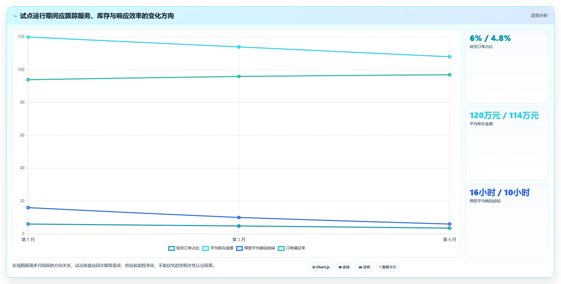The height and width of the screenshot is (284, 561).
Task: Click the 0 y-axis tick label
Action: (x=23, y=234)
